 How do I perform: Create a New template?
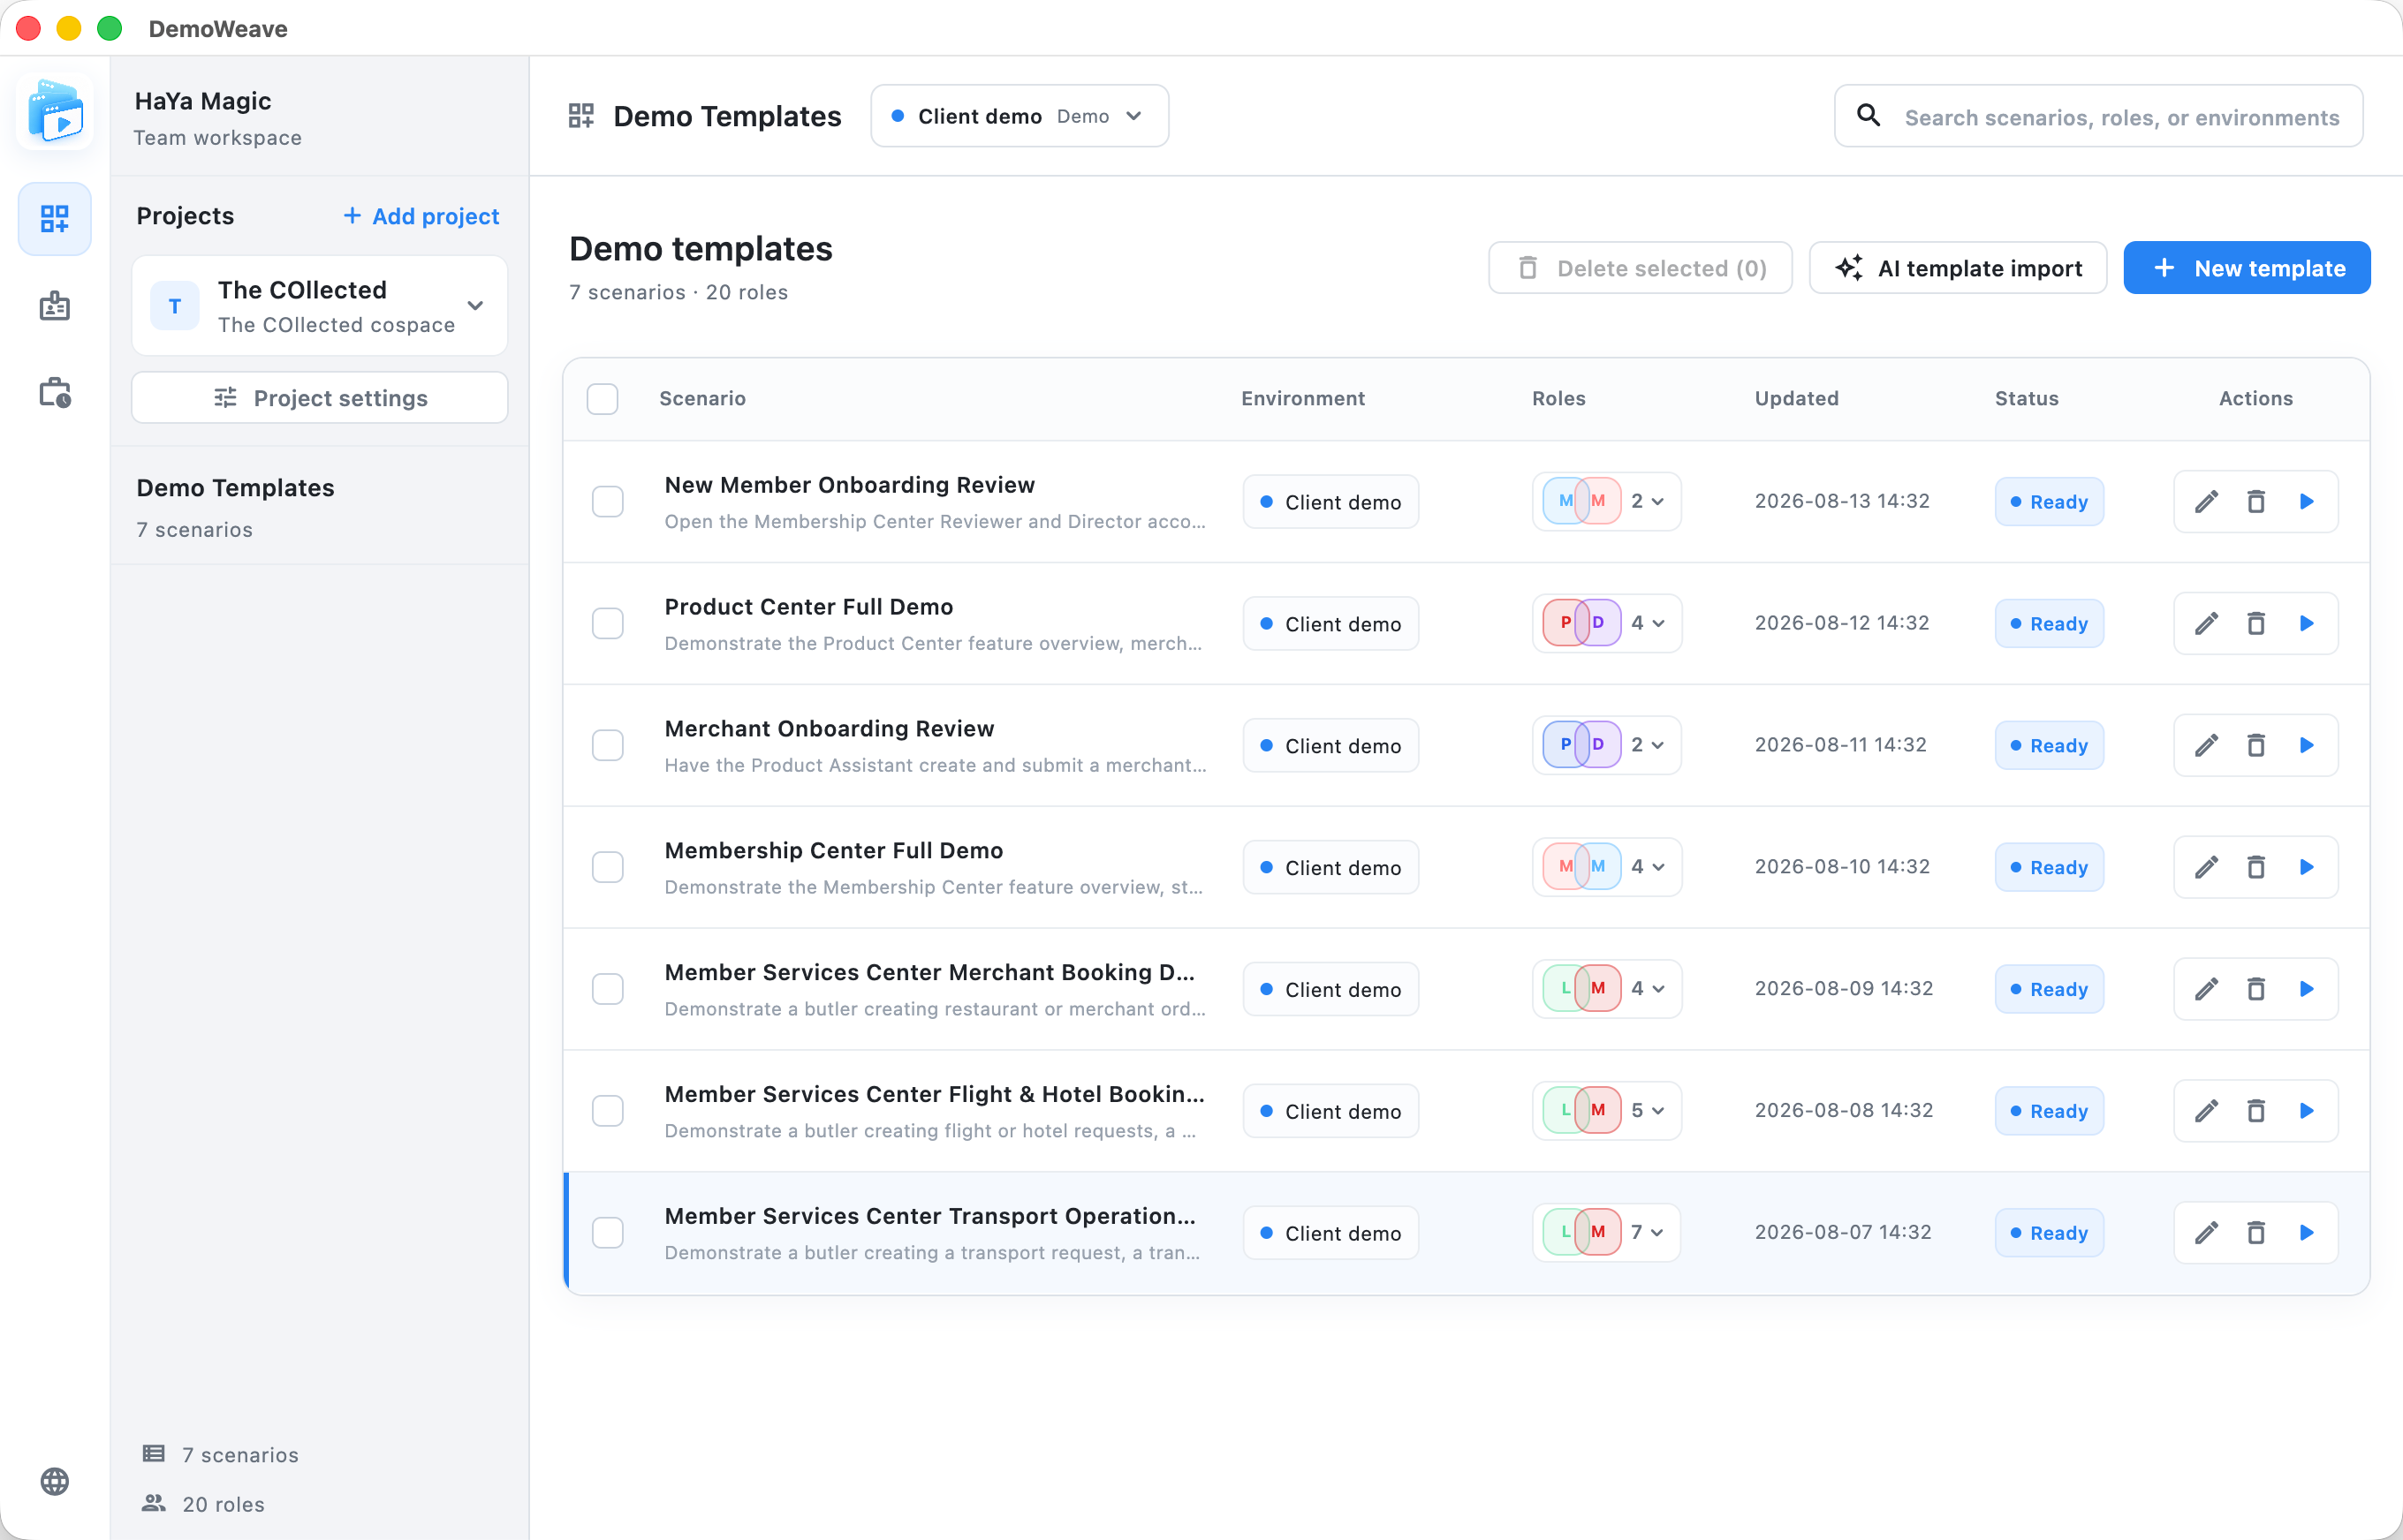[x=2247, y=268]
